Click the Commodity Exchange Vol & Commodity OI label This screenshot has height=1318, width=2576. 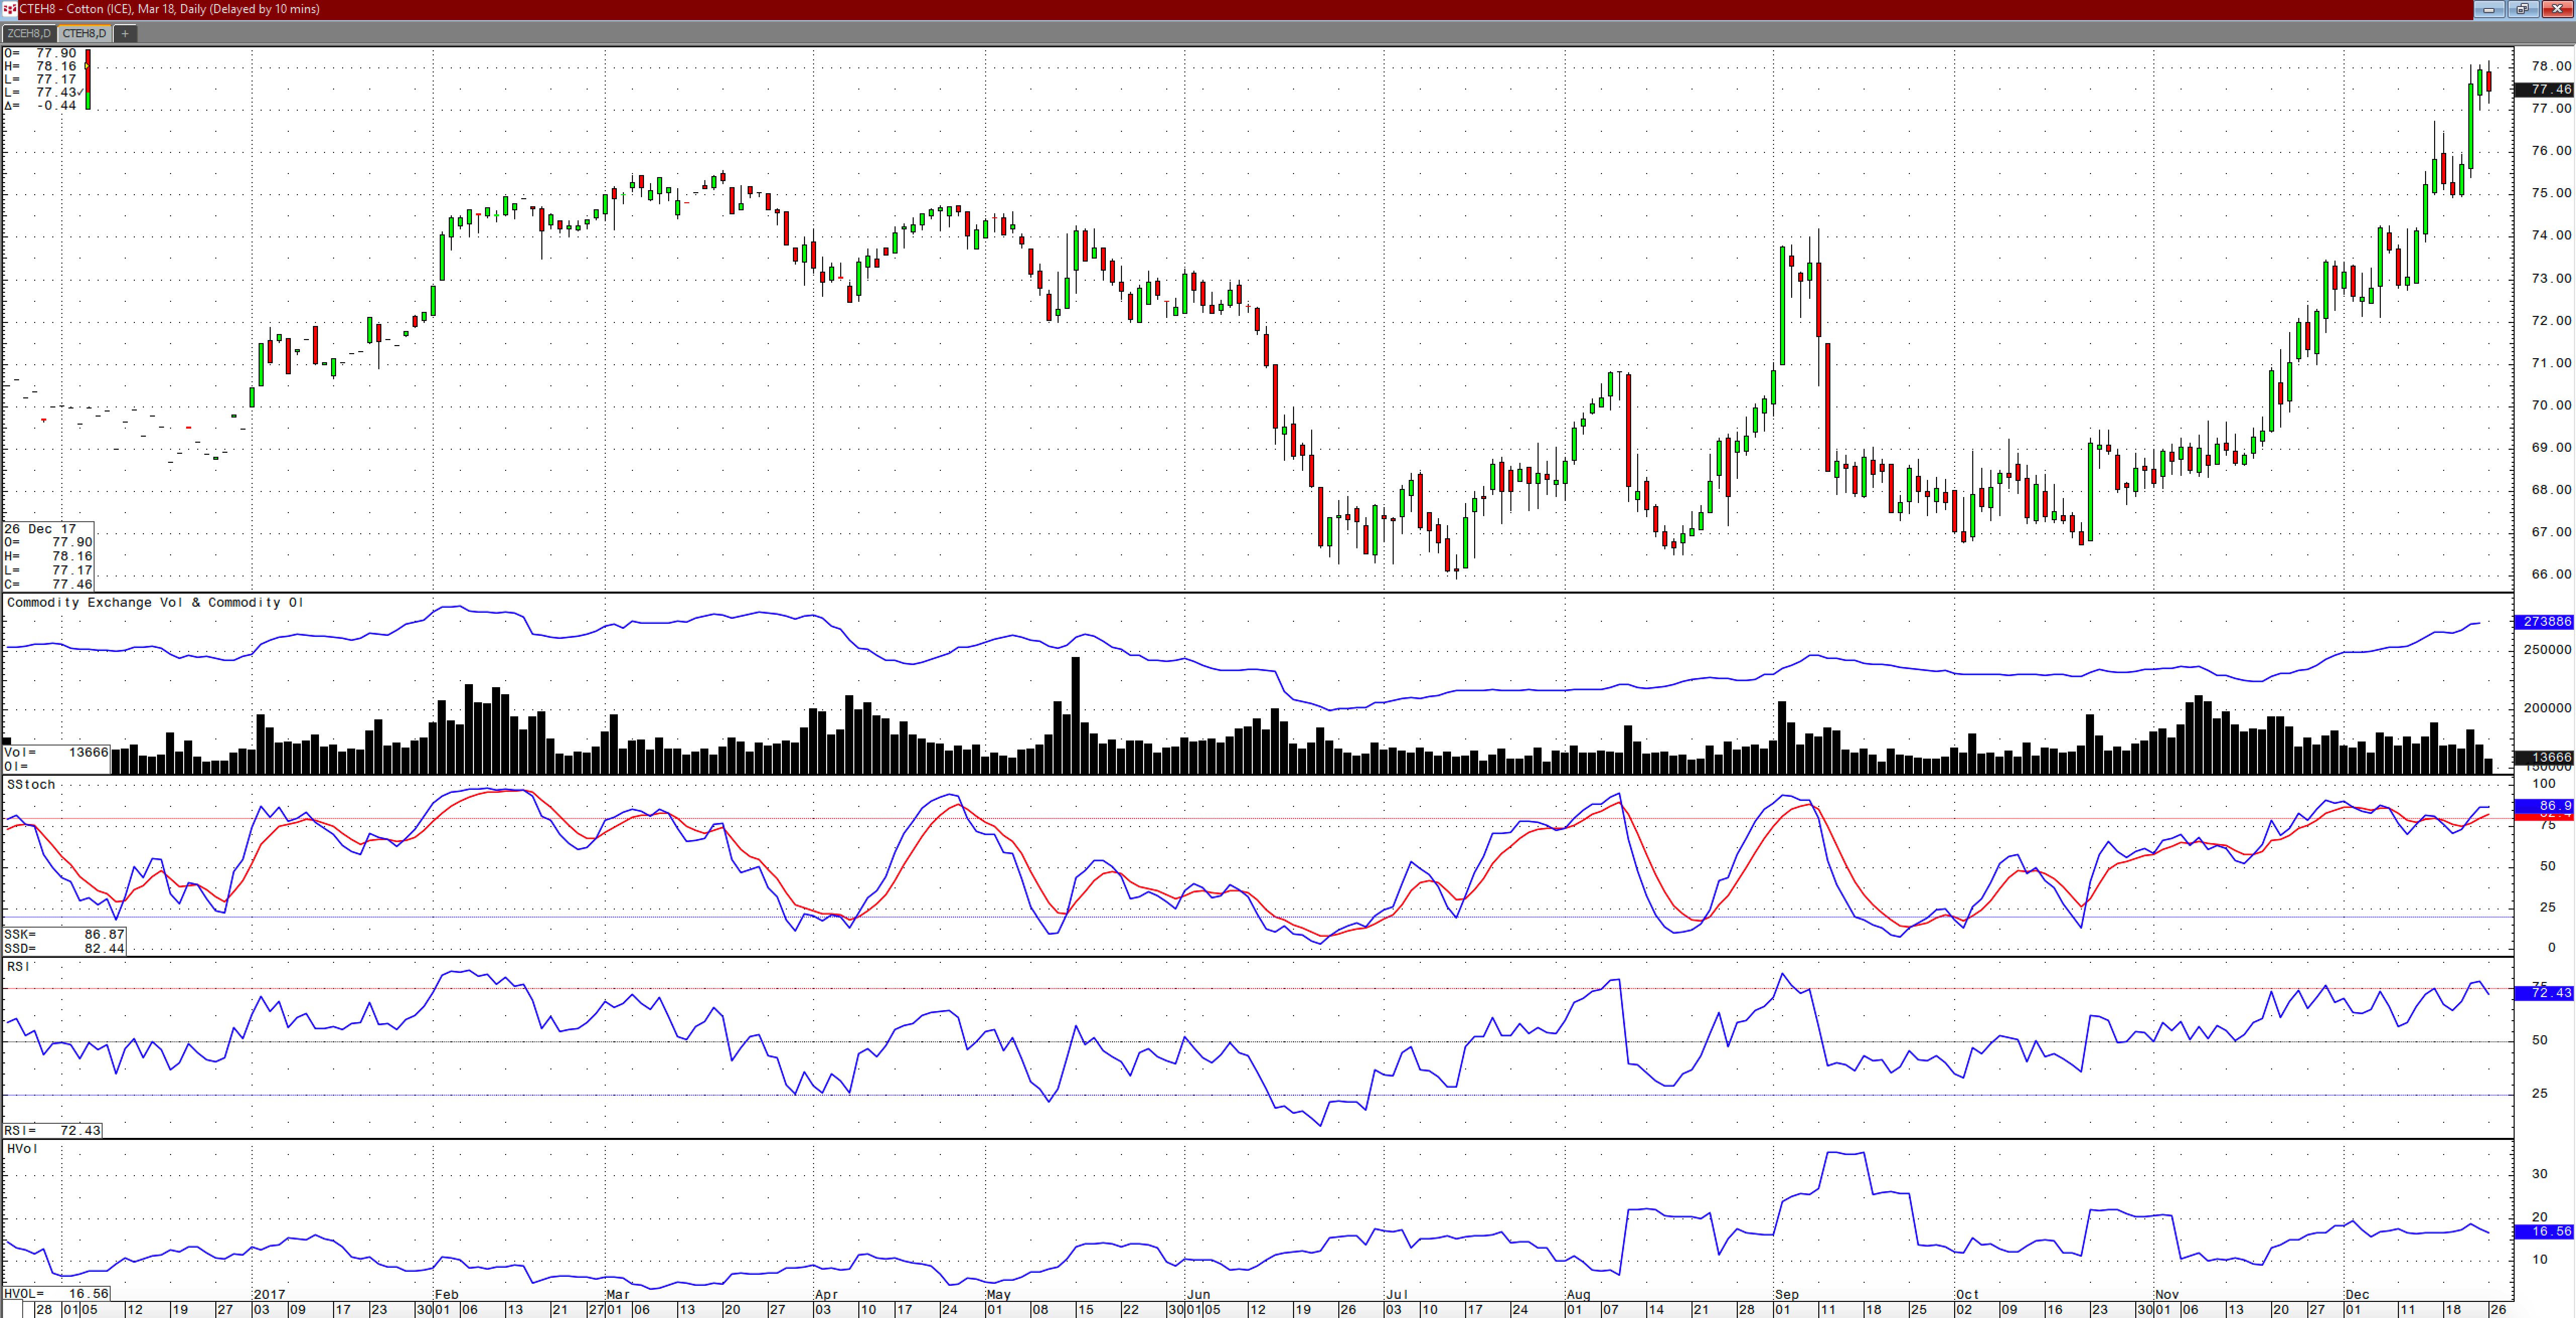pyautogui.click(x=155, y=603)
